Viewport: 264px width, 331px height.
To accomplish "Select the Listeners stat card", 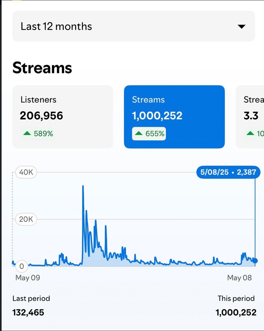I will click(x=62, y=117).
